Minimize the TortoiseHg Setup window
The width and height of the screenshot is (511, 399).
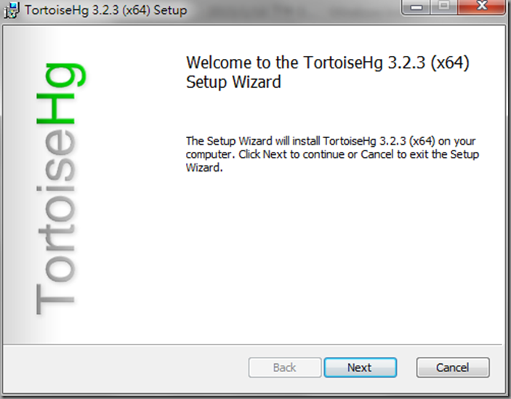coord(417,7)
